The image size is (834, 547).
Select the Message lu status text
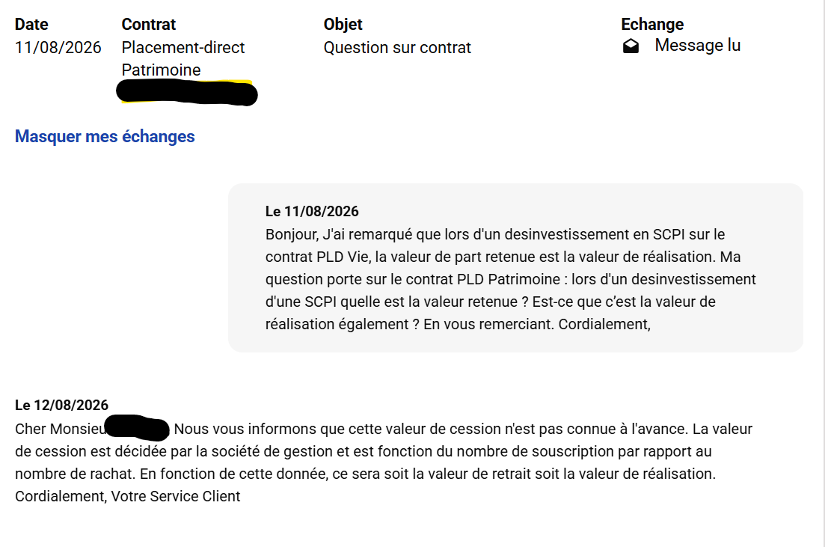[697, 45]
